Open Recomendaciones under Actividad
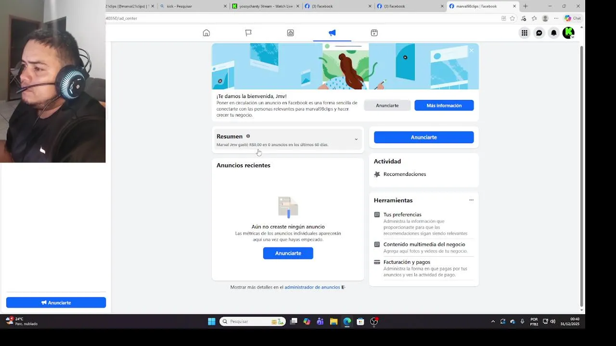 pos(404,174)
